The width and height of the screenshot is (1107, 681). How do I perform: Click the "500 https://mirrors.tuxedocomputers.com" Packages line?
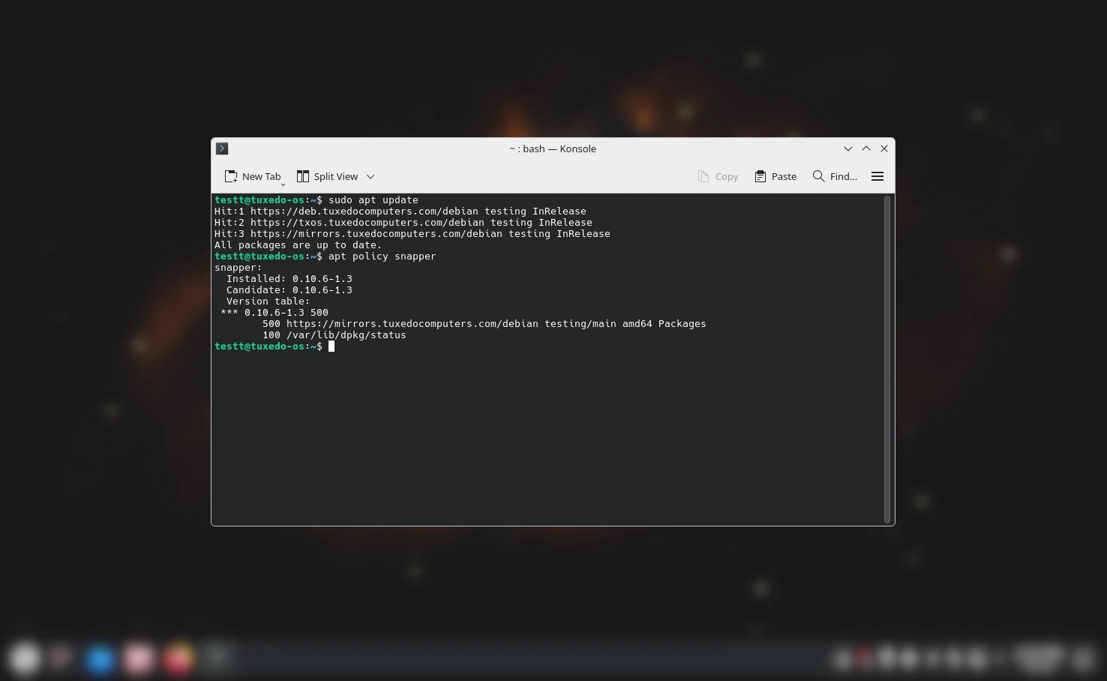pos(484,324)
